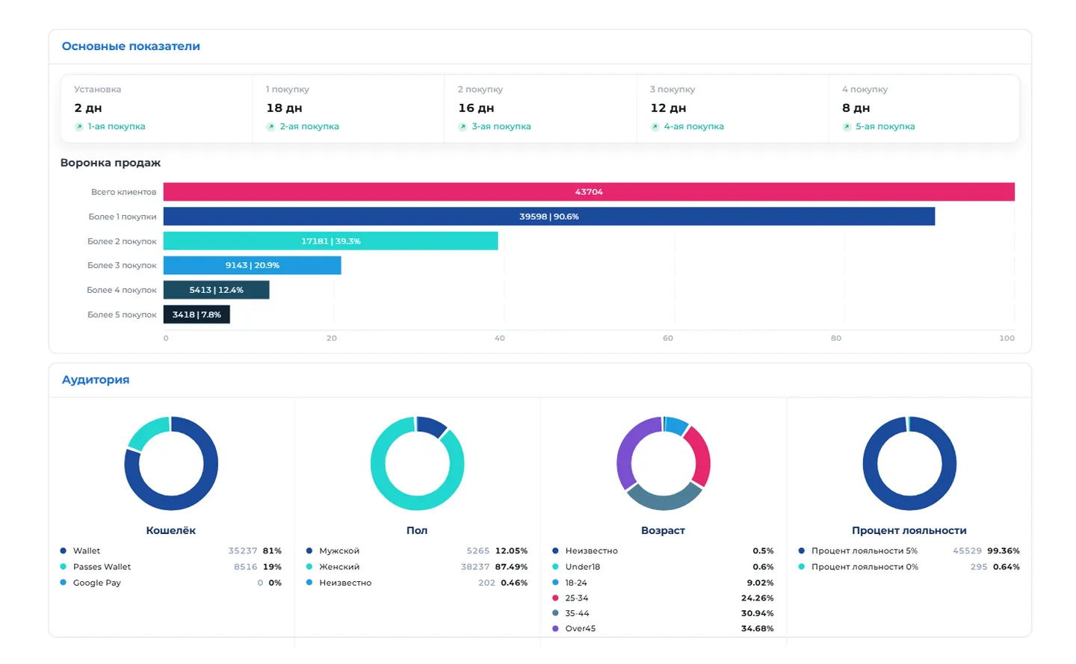Click the 8 дн value under 4 покупку
This screenshot has height=664, width=1076.
point(856,108)
